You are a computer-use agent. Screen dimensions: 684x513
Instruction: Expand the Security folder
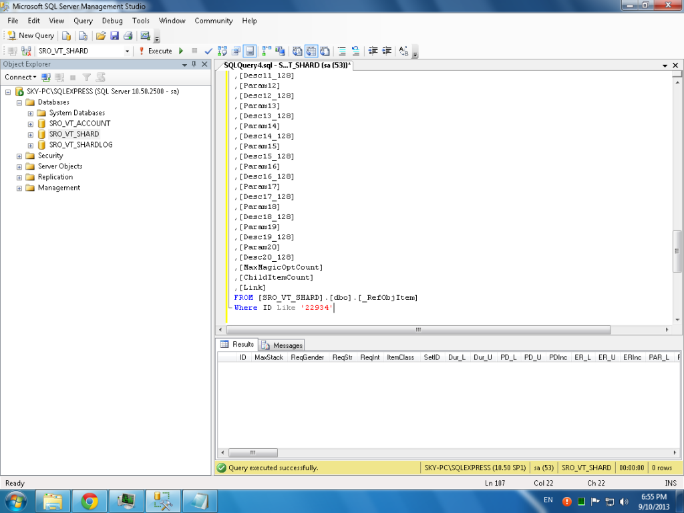tap(19, 156)
